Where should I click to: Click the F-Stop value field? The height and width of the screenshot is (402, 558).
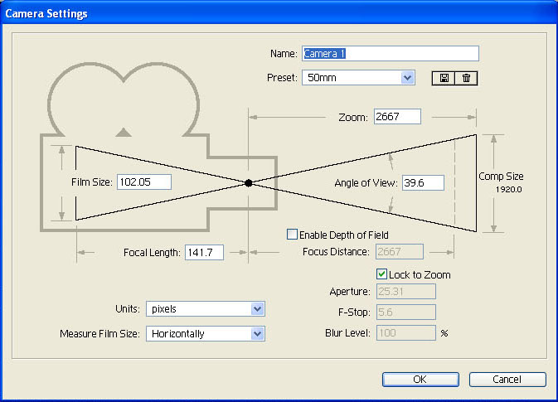pos(405,312)
